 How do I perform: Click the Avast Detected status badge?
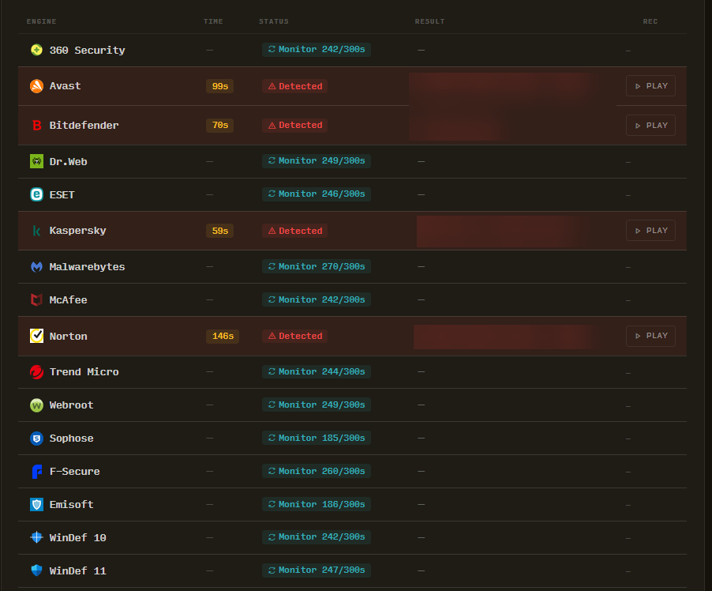point(294,86)
